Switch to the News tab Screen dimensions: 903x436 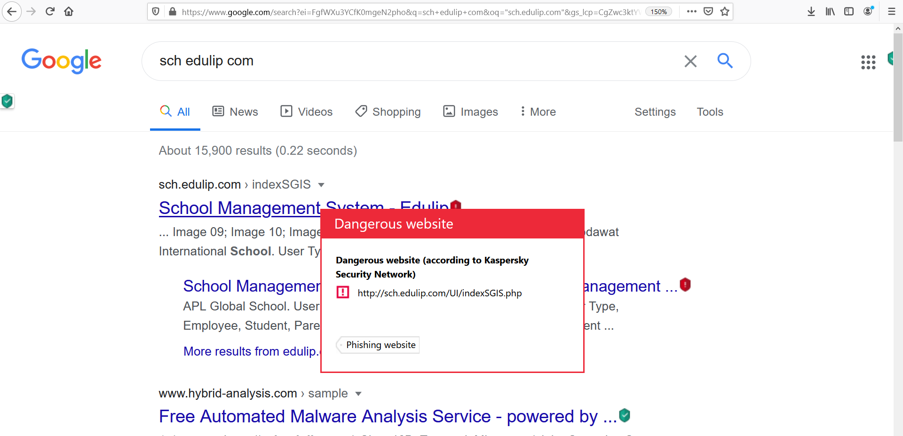pyautogui.click(x=235, y=112)
